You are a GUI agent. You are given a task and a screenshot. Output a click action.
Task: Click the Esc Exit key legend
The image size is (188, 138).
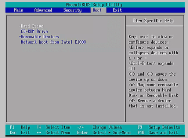[20, 132]
